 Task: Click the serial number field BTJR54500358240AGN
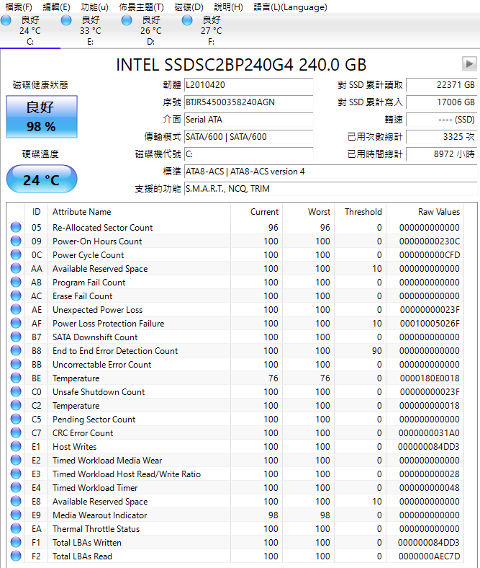[248, 102]
